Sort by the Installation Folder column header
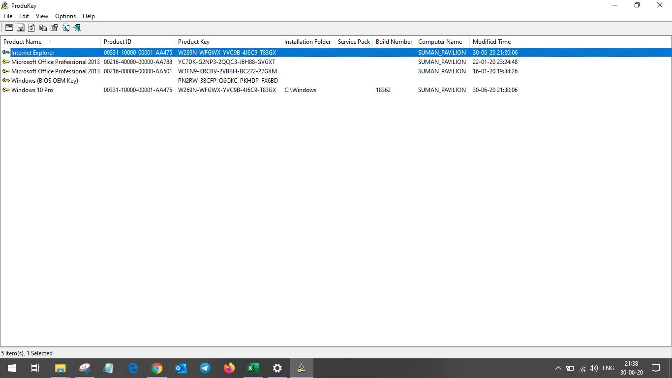Viewport: 672px width, 378px height. click(x=308, y=42)
